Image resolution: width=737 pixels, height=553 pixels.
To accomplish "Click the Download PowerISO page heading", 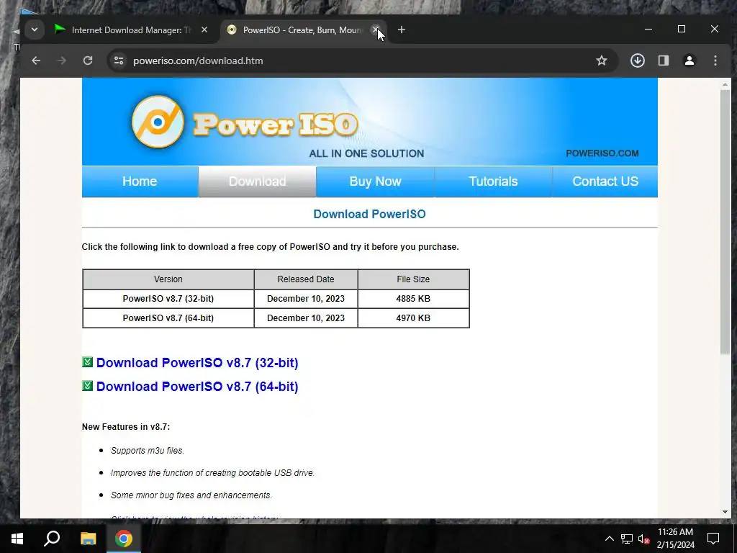I will [x=369, y=214].
